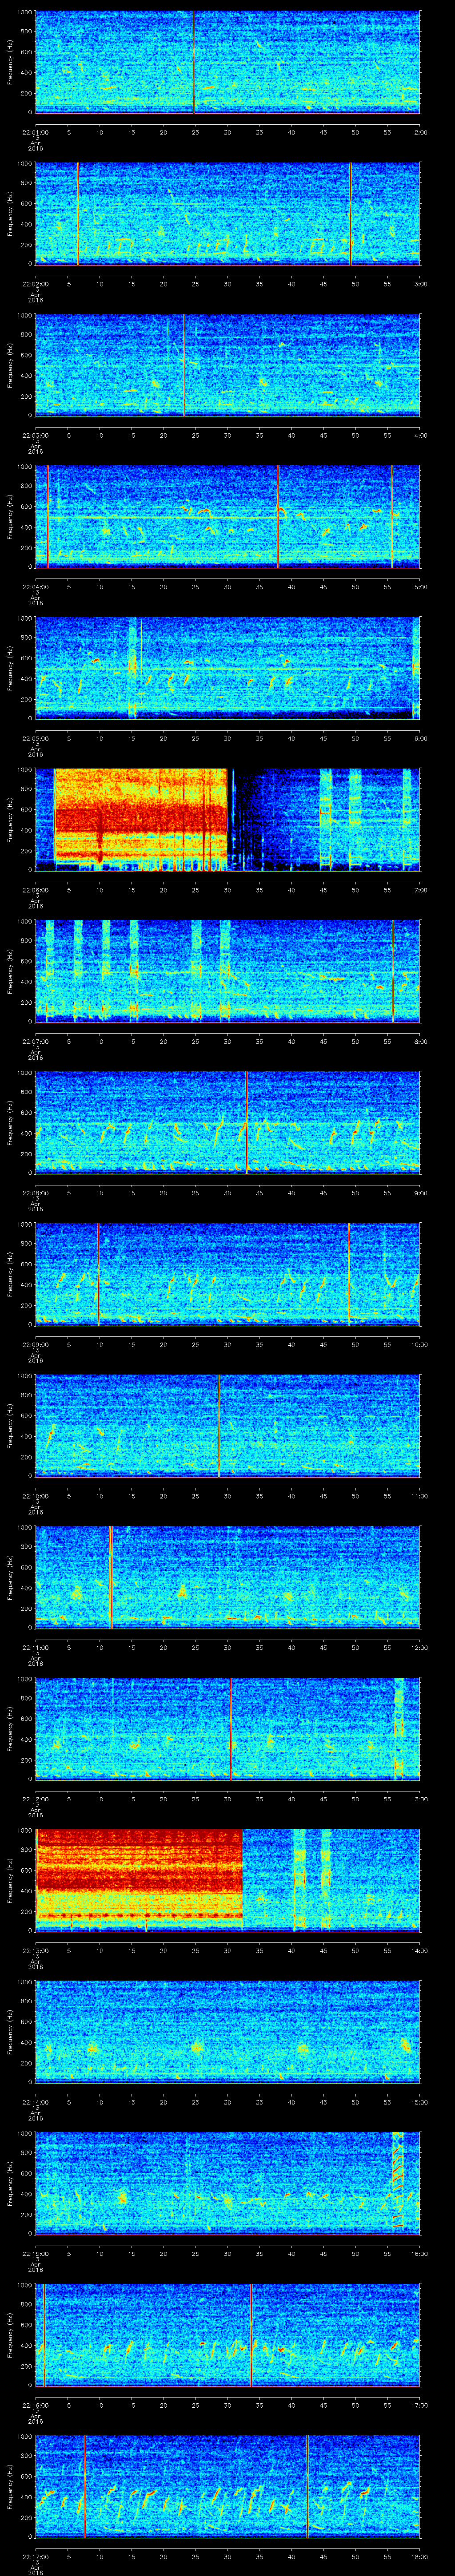Viewport: 455px width, 2576px height.
Task: Select the red marker near 6 s in the 22:02:00 spectrogram
Action: (78, 214)
